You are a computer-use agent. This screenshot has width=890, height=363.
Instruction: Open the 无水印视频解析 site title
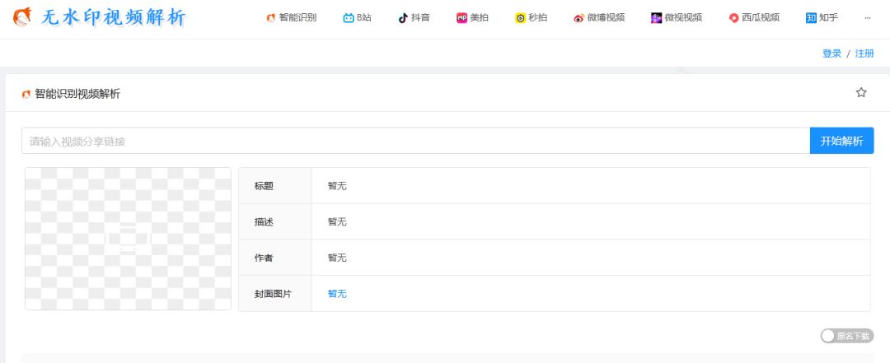tap(114, 17)
